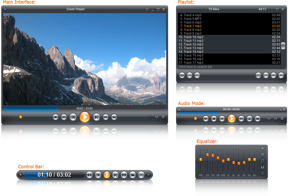Move playlist item up with the up triangle

(x=273, y=75)
